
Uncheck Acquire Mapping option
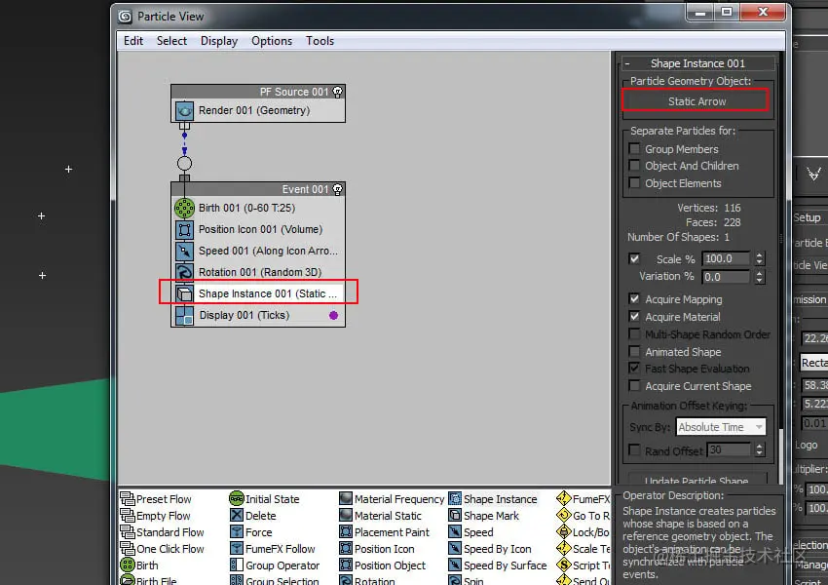(635, 299)
